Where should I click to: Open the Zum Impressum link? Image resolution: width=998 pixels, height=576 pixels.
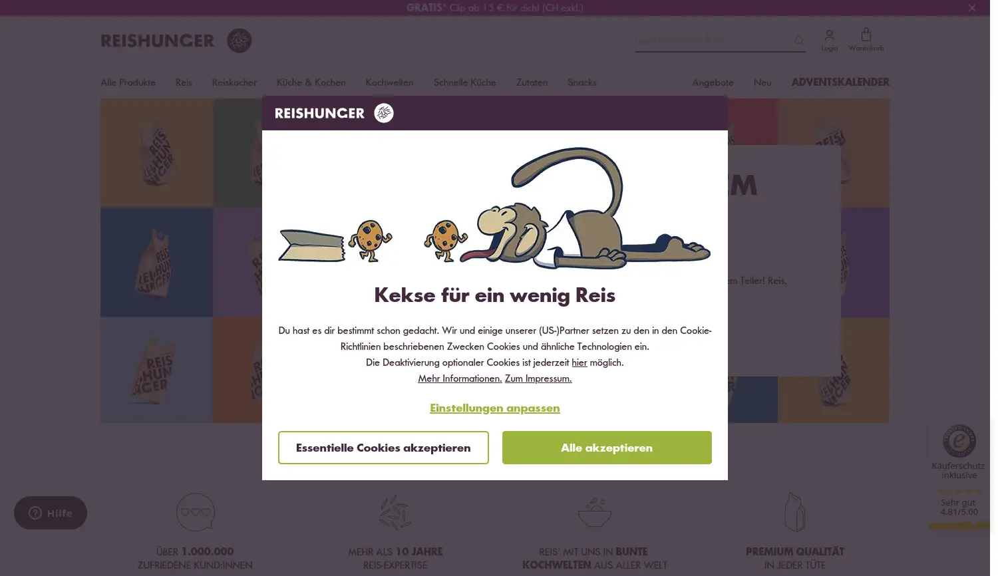coord(538,378)
